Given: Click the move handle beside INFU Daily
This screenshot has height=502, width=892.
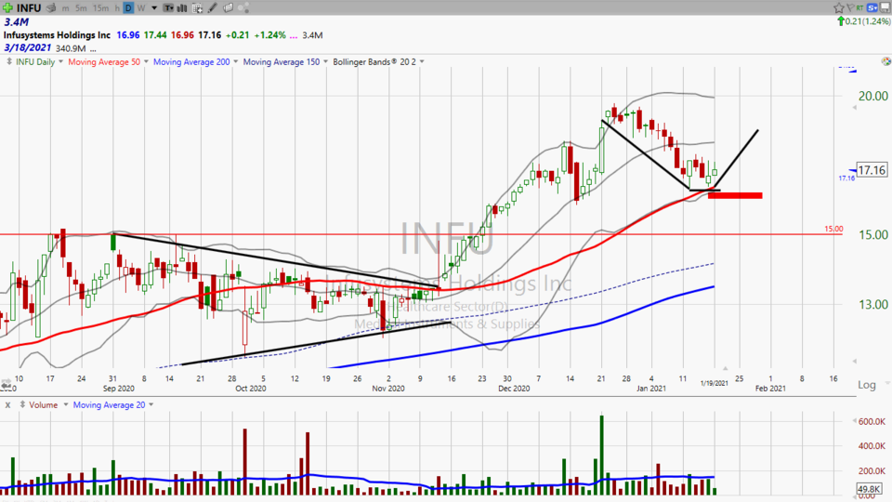Looking at the screenshot, I should (9, 61).
